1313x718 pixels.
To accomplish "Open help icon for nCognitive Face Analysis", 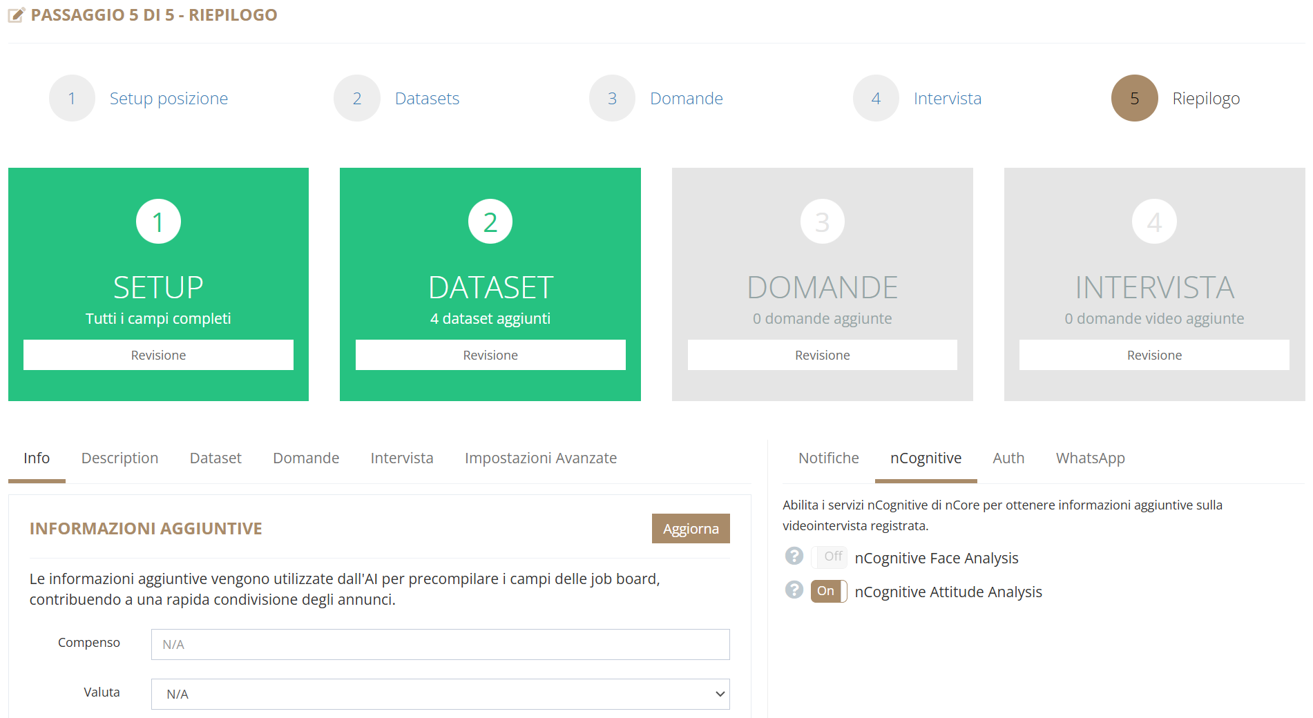I will (x=794, y=556).
